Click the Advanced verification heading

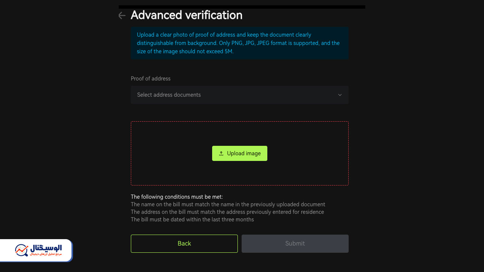(186, 15)
